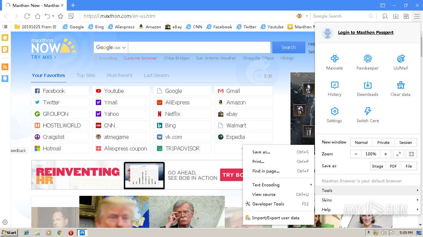This screenshot has height=237, width=423.
Task: Click Login to Maxthon Passport link
Action: 365,32
